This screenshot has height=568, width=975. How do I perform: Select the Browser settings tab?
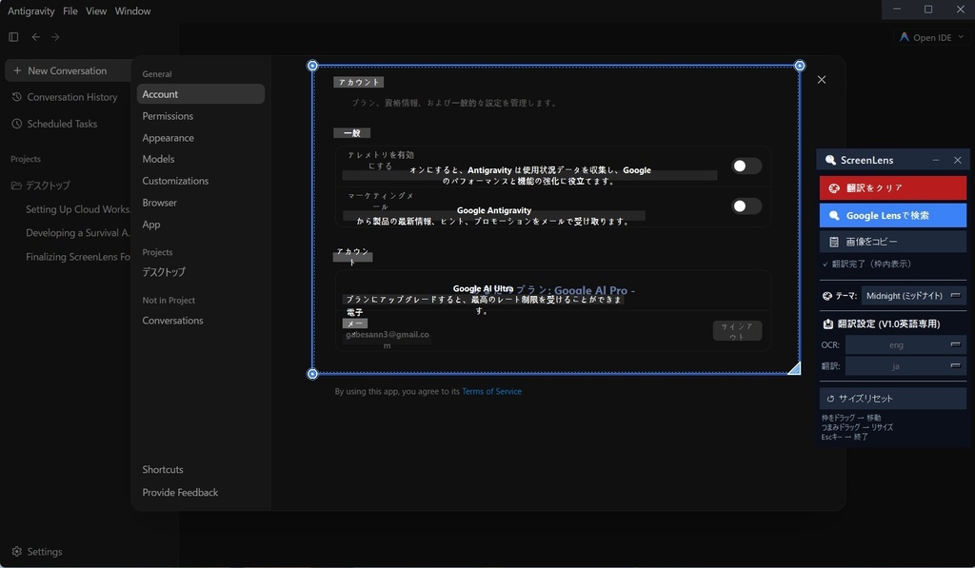click(201, 203)
